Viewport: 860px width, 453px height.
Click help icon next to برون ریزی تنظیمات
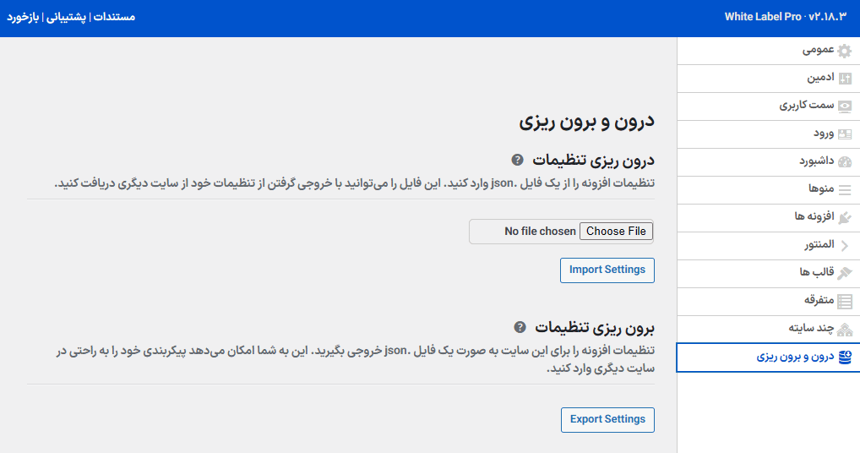coord(520,326)
